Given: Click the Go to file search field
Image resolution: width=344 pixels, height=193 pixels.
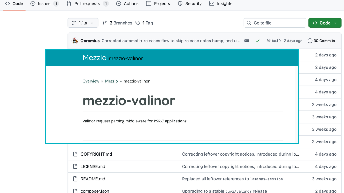Looking at the screenshot, I should 274,23.
